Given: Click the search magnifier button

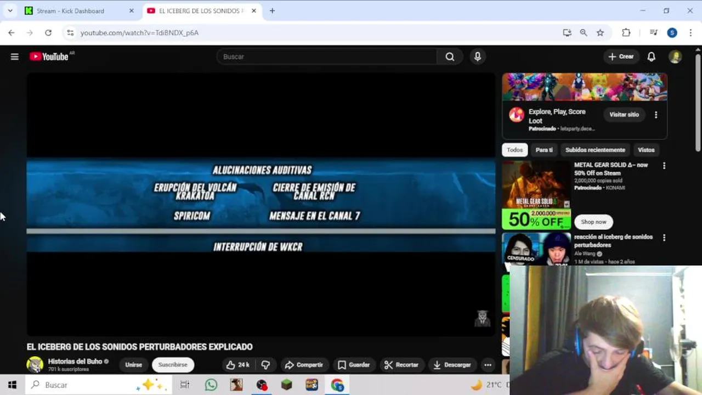Looking at the screenshot, I should pyautogui.click(x=450, y=57).
